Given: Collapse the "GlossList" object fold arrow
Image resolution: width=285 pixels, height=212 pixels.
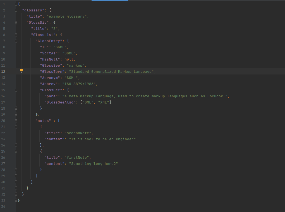Looking at the screenshot, I should coord(16,35).
